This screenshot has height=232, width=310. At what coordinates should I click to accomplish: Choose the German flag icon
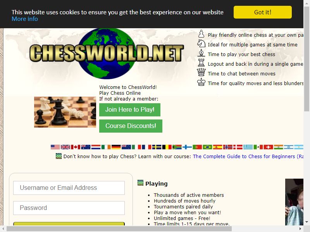pyautogui.click(x=116, y=147)
